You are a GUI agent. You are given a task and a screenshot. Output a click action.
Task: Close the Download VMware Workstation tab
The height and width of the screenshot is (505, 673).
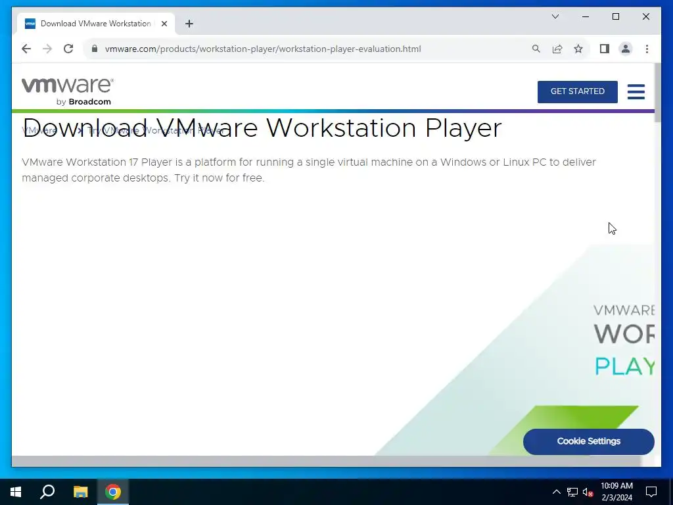(164, 24)
